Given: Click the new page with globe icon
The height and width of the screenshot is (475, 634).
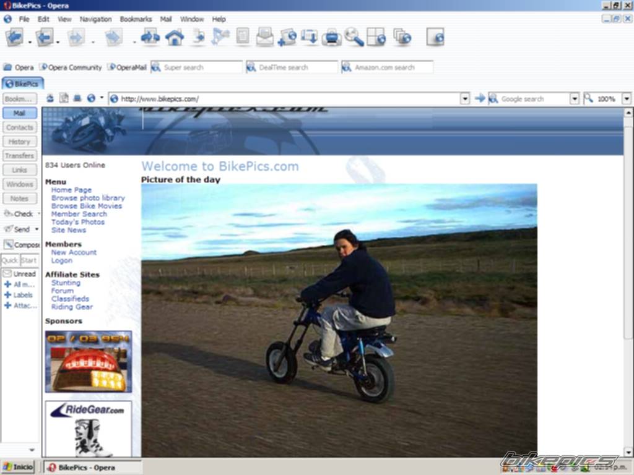Looking at the screenshot, I should coord(287,38).
